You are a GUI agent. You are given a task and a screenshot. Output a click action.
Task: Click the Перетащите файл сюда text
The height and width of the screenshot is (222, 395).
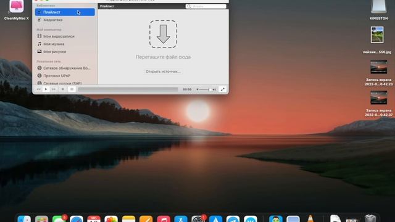pyautogui.click(x=163, y=57)
